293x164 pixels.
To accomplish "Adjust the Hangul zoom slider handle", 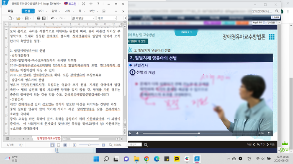I will [89, 145].
